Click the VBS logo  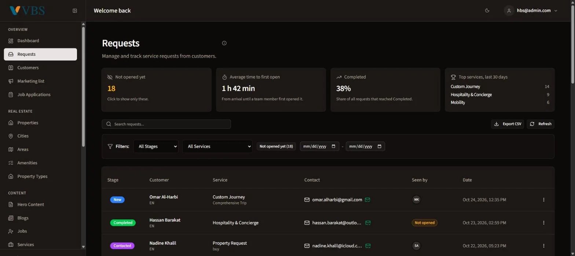pos(27,11)
